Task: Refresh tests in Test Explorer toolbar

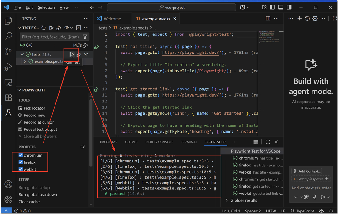Action: click(x=44, y=28)
